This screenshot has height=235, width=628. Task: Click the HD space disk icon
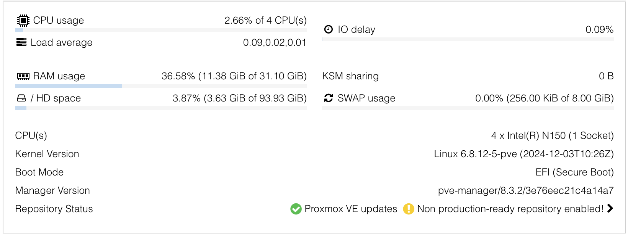pyautogui.click(x=21, y=98)
